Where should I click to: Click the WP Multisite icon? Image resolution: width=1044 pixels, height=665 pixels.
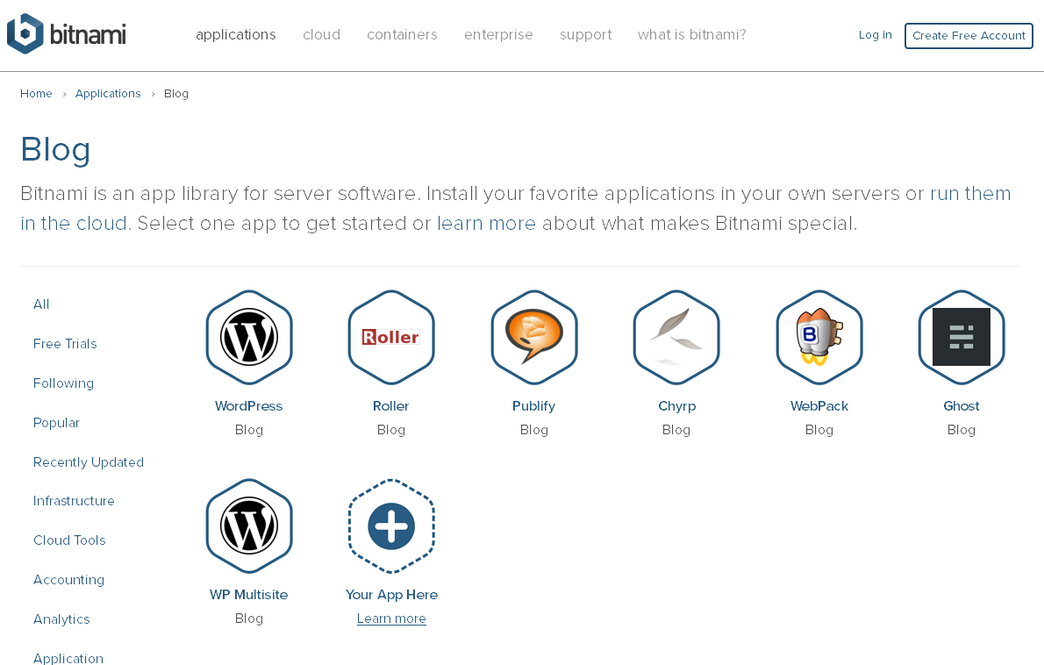(249, 526)
